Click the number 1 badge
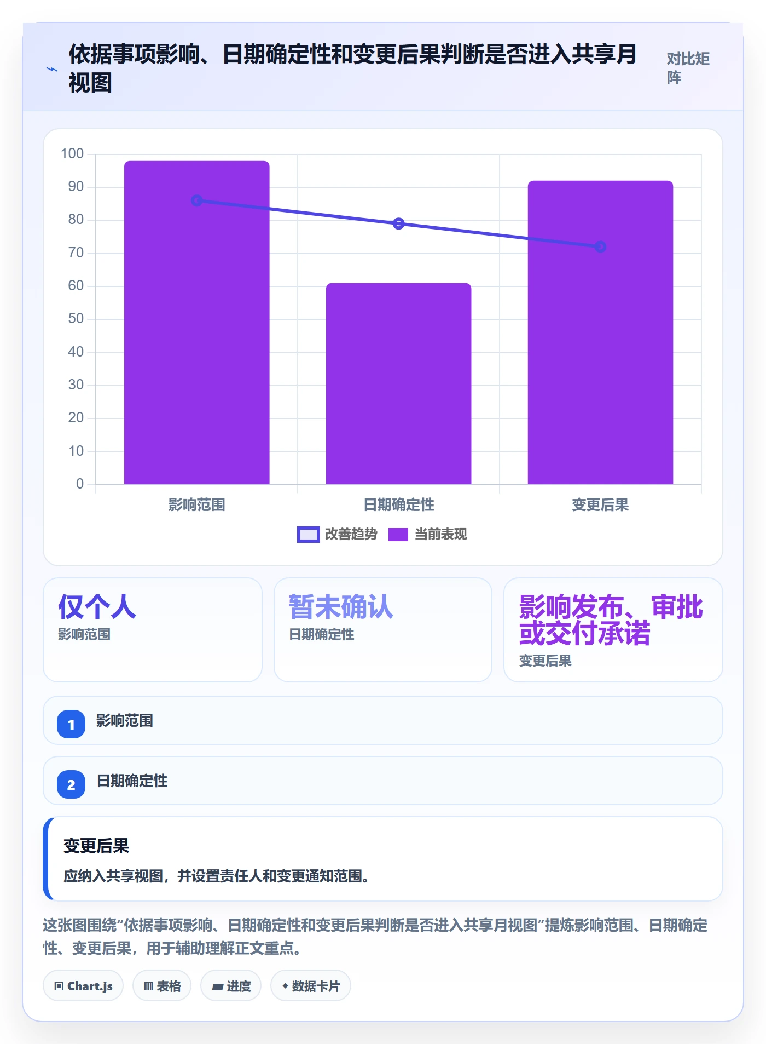 [x=71, y=724]
